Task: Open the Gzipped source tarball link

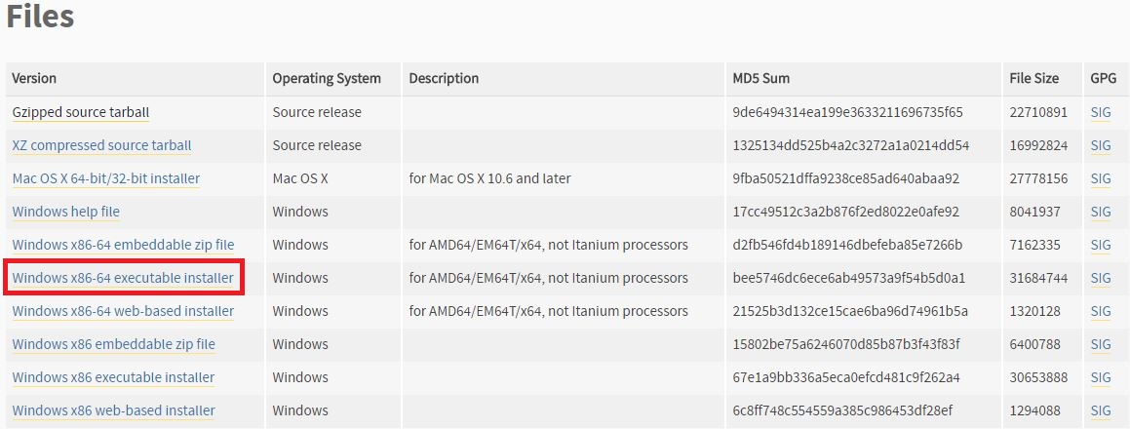Action: tap(81, 112)
